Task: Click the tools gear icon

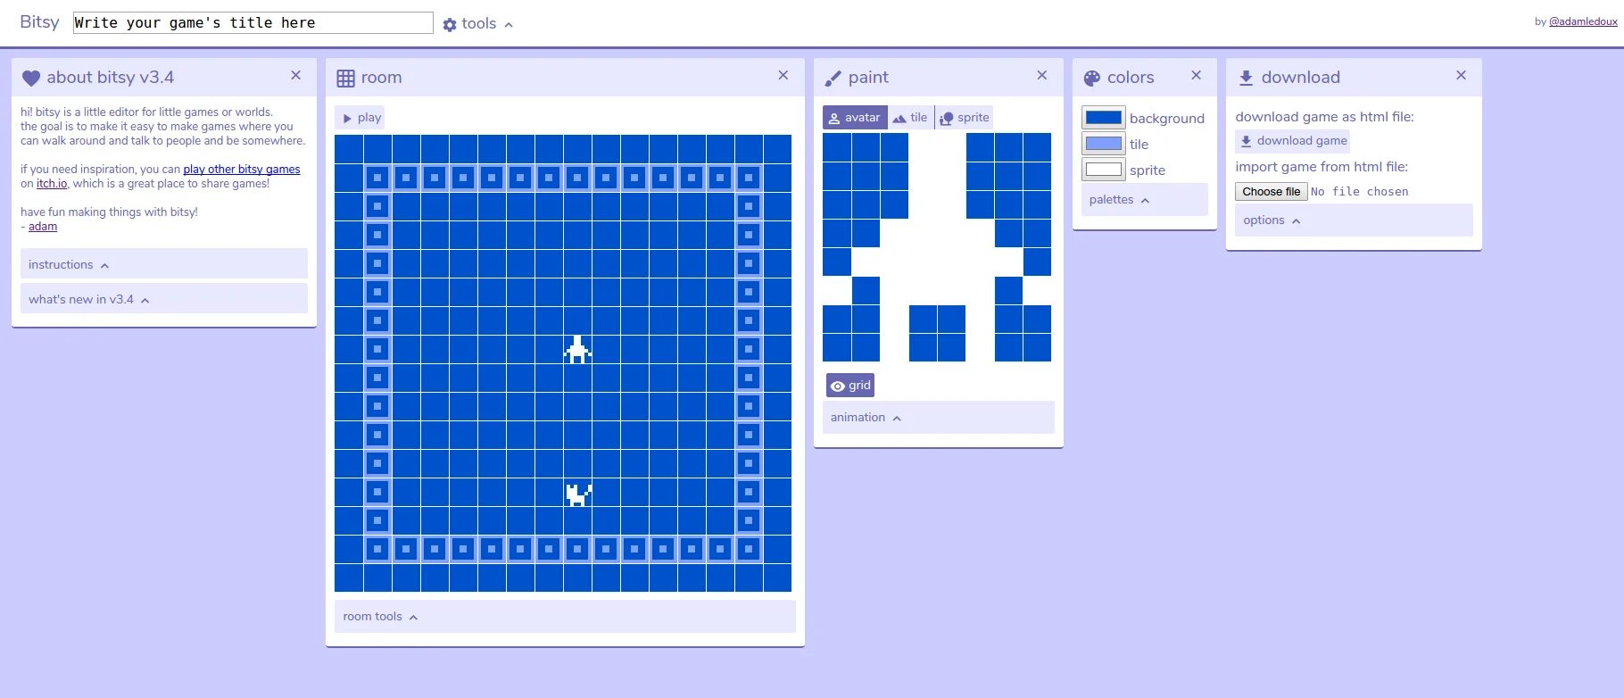Action: tap(450, 25)
